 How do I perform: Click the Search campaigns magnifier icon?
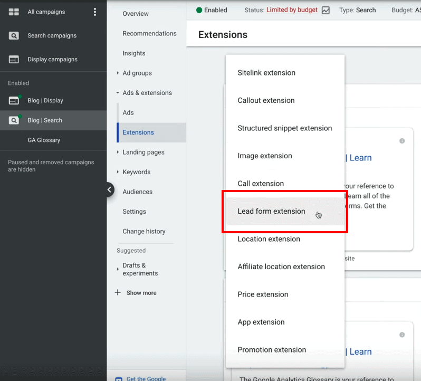click(x=14, y=35)
